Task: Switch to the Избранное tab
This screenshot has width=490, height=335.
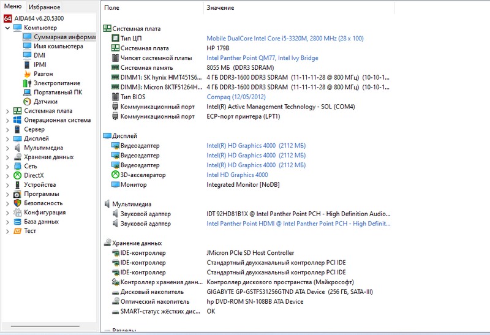Action: (x=44, y=7)
